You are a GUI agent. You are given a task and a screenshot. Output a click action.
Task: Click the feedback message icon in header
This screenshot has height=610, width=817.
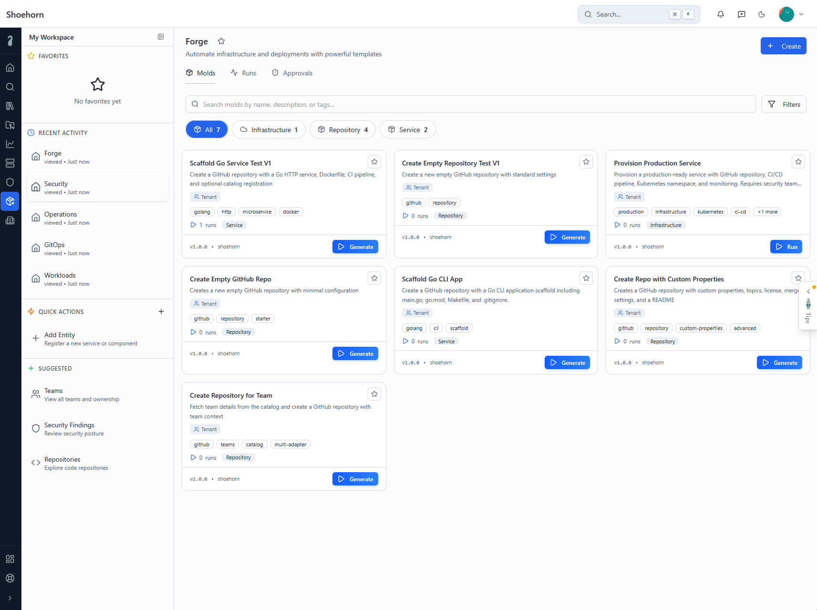point(741,14)
